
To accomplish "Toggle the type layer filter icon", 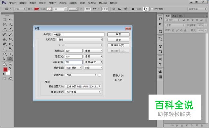I will click(x=192, y=20).
